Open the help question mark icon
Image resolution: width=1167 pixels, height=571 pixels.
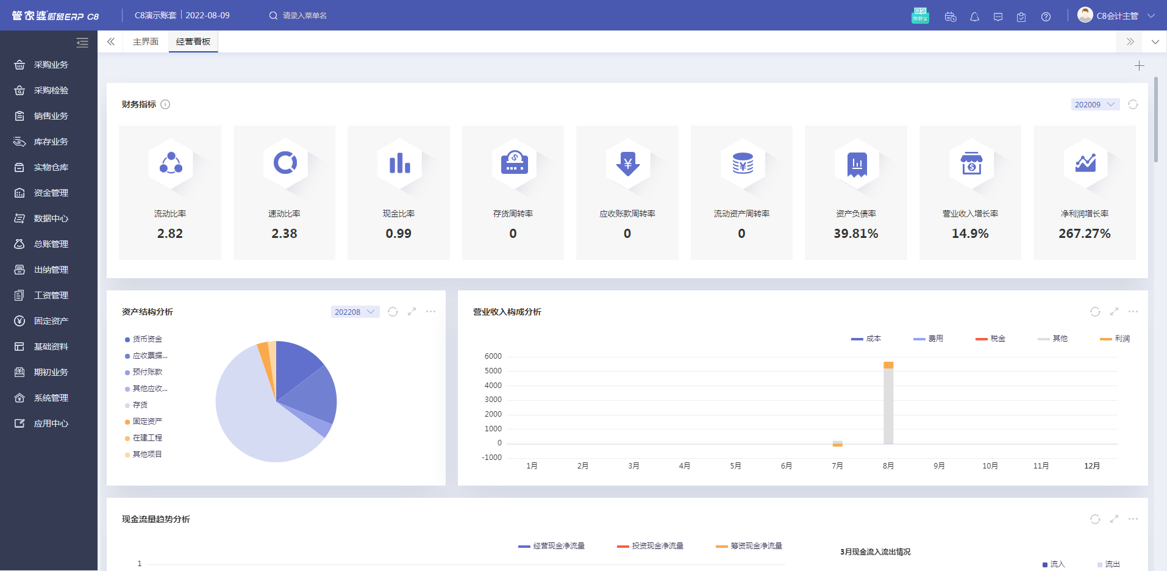click(1046, 17)
